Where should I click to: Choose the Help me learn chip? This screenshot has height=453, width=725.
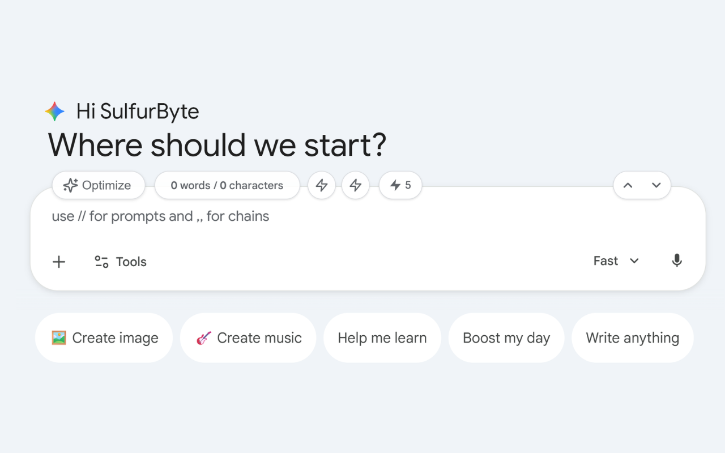click(x=382, y=338)
